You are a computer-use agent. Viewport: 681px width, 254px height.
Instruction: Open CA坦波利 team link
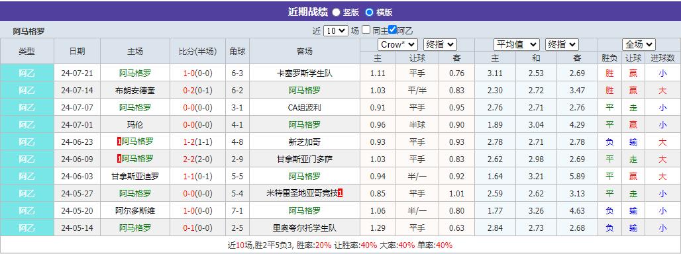[x=305, y=108]
